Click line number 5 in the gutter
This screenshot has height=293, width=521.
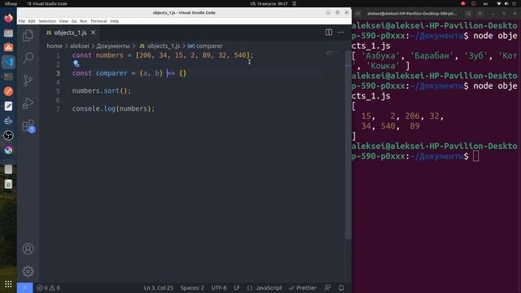click(58, 91)
